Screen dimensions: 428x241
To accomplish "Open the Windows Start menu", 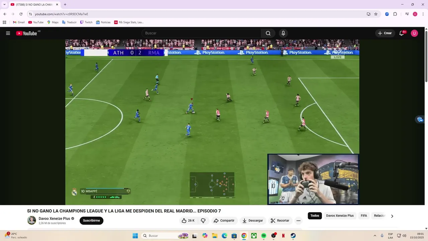I will point(135,236).
